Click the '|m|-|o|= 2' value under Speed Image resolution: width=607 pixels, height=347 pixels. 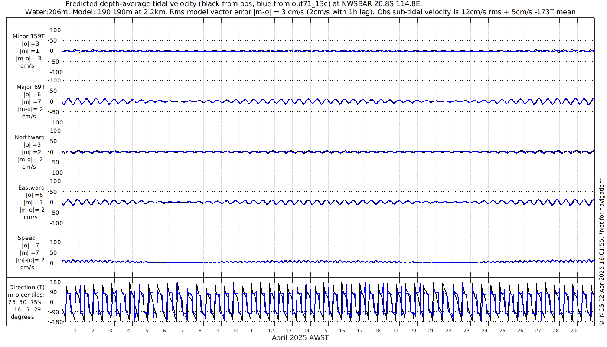coord(30,260)
